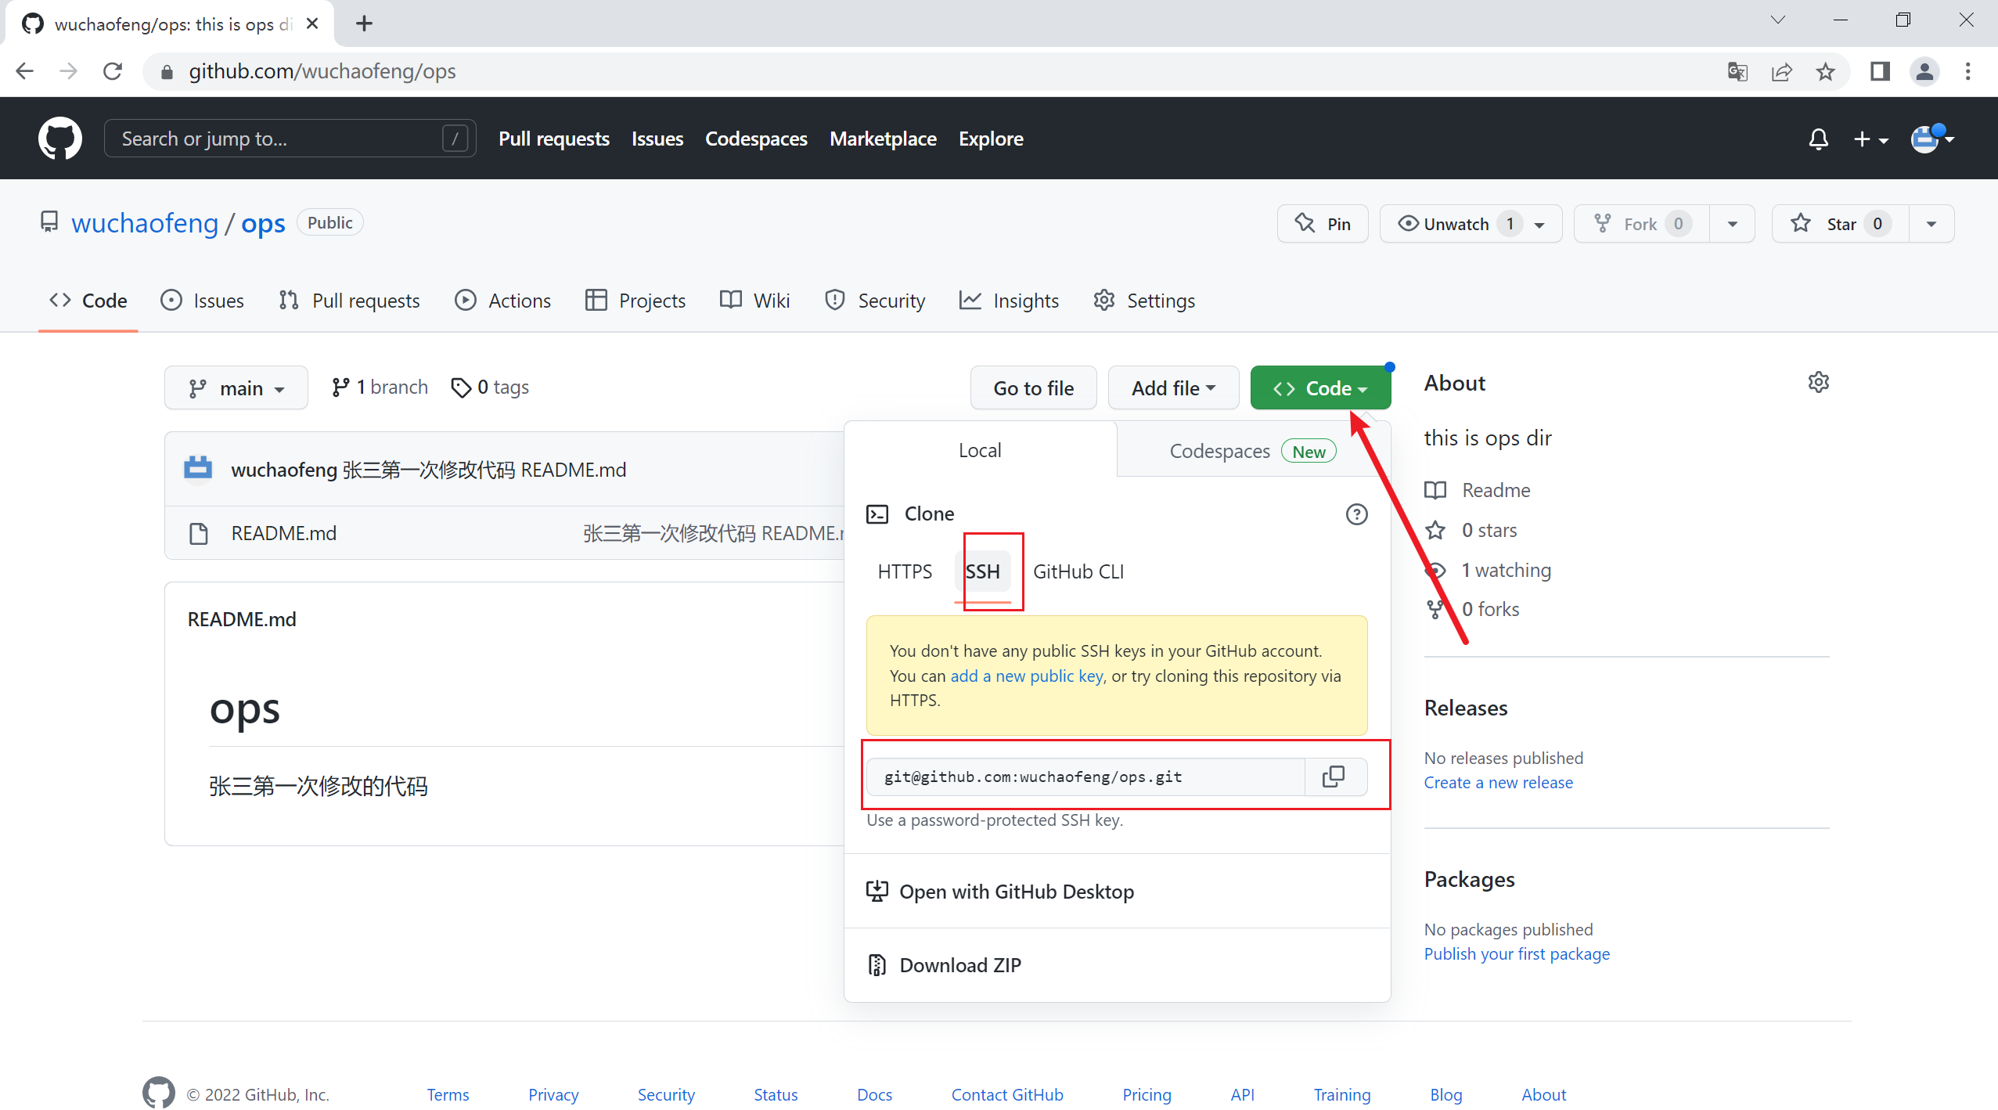Screen dimensions: 1998x1110
Task: Close the wuchaofeng/ops browser tab
Action: (x=312, y=23)
